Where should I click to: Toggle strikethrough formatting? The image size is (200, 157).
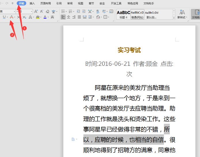[12, 17]
